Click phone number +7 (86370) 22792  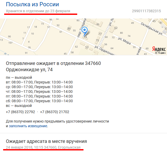20,112
